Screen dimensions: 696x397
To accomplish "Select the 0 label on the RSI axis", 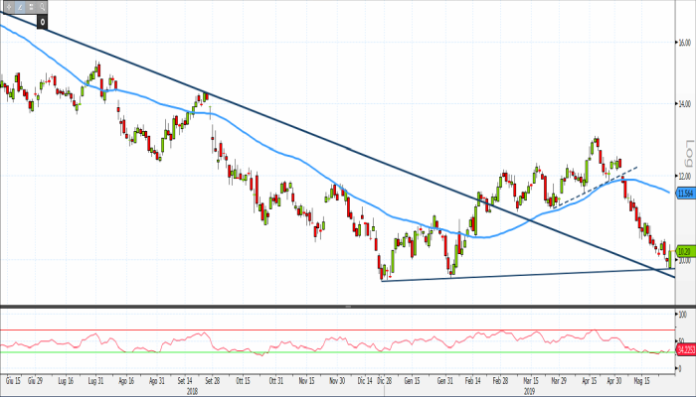I will 680,368.
